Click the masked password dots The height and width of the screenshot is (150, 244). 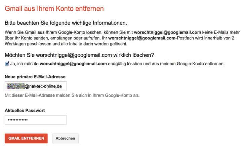pos(18,120)
